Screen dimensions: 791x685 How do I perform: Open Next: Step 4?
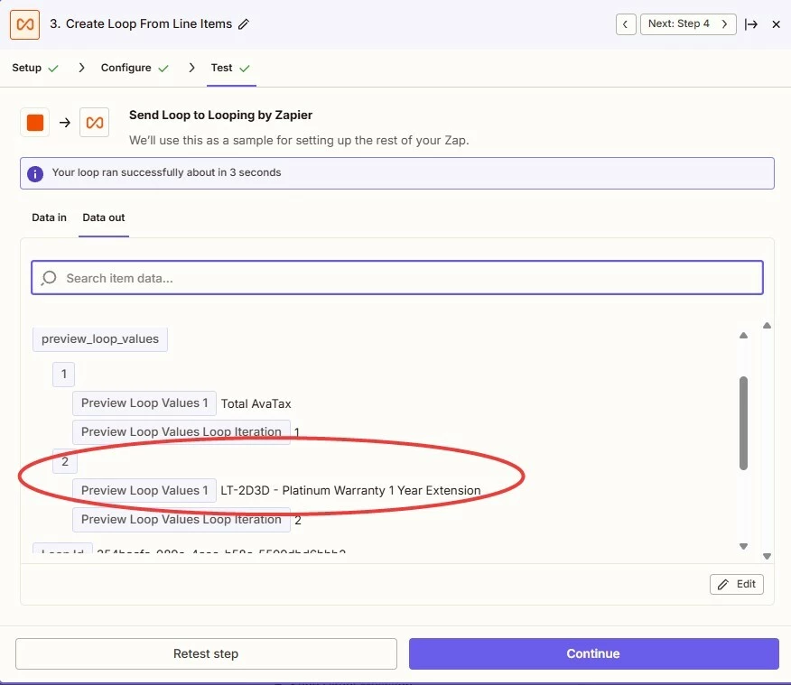click(688, 24)
